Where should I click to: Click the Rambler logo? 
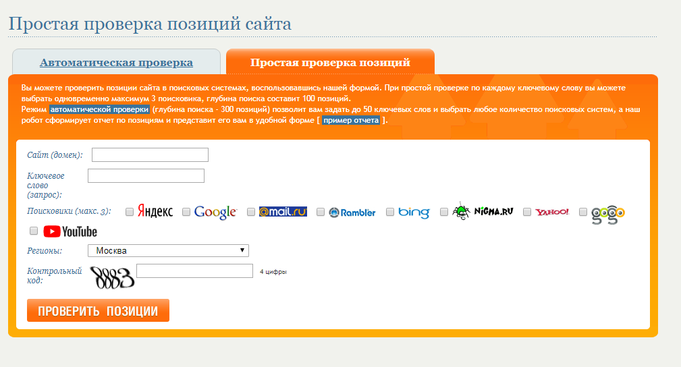click(352, 213)
